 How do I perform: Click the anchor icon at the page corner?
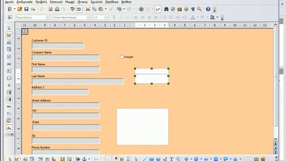pos(25,32)
